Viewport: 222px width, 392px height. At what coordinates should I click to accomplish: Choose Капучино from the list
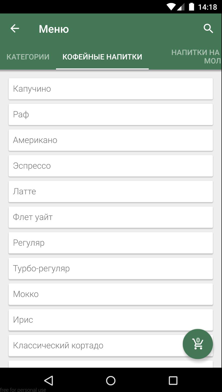point(110,89)
